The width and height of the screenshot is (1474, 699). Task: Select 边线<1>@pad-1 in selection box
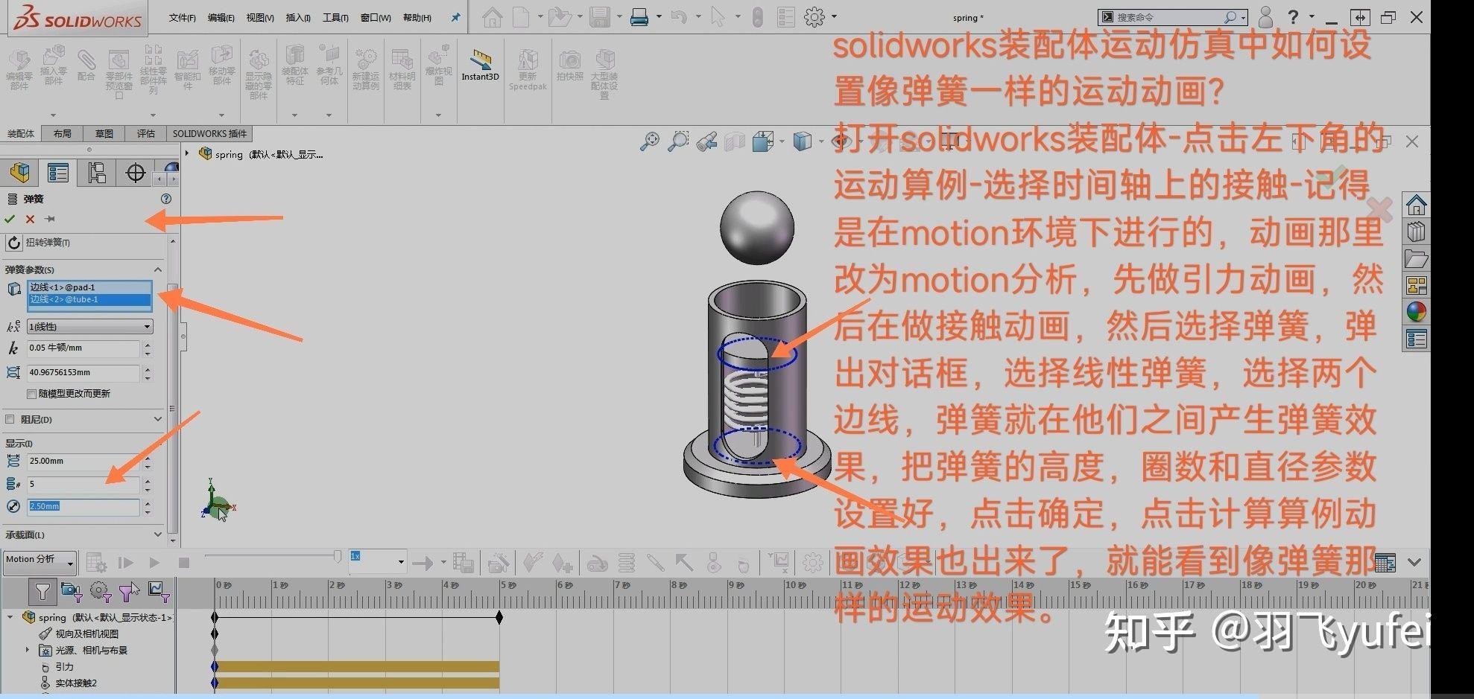pos(89,287)
